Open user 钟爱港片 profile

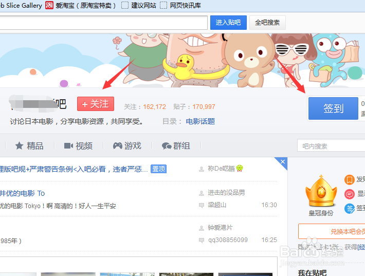[x=220, y=228]
